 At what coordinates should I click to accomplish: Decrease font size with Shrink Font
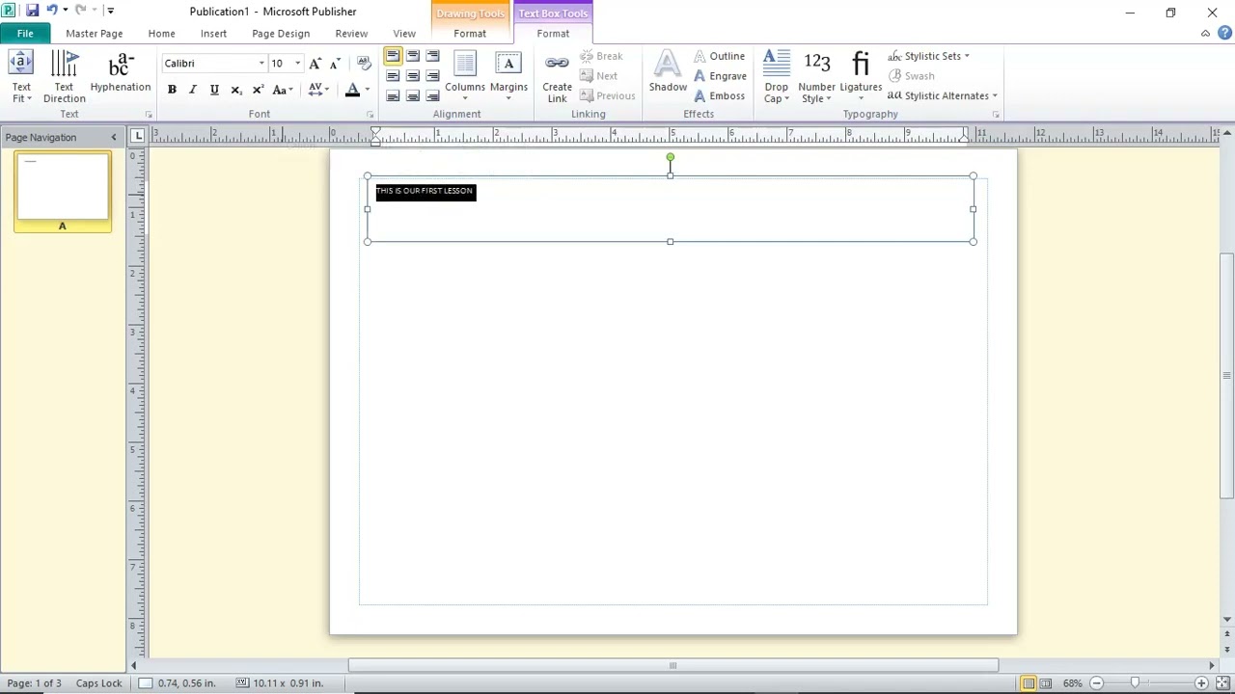(335, 64)
